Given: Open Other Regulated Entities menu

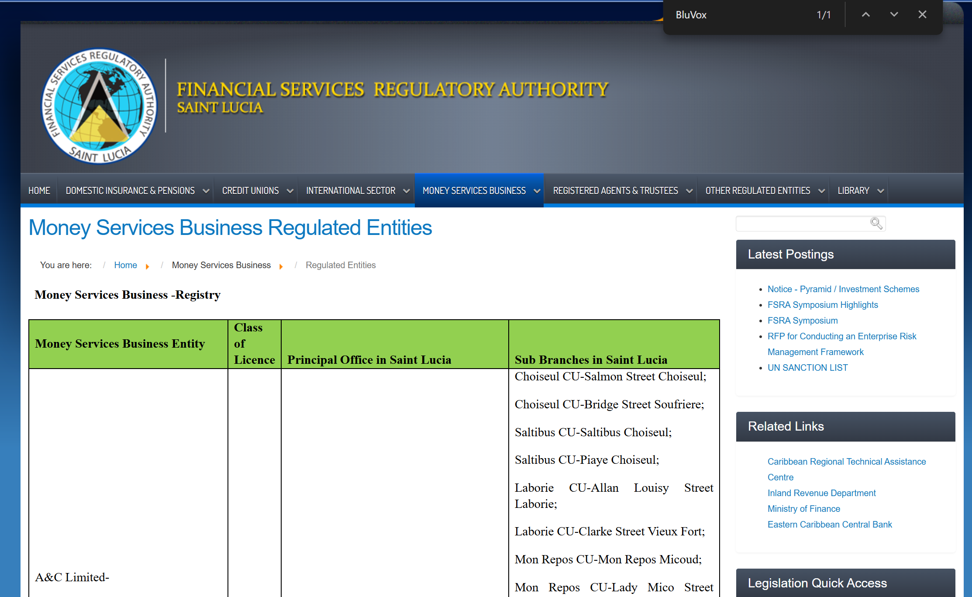Looking at the screenshot, I should click(x=758, y=191).
